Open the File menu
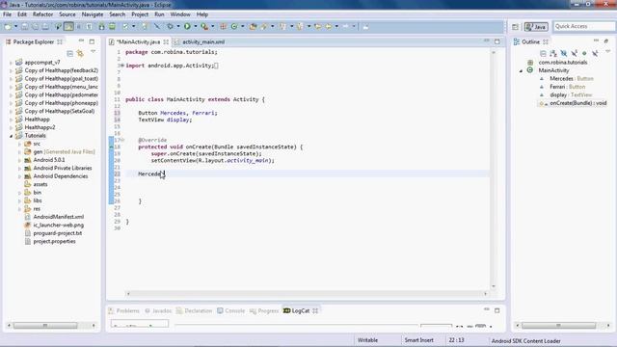 click(x=7, y=14)
